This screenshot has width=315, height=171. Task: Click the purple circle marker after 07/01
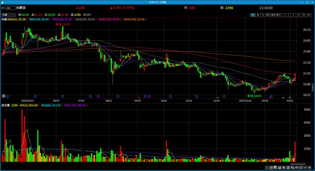tap(98, 96)
